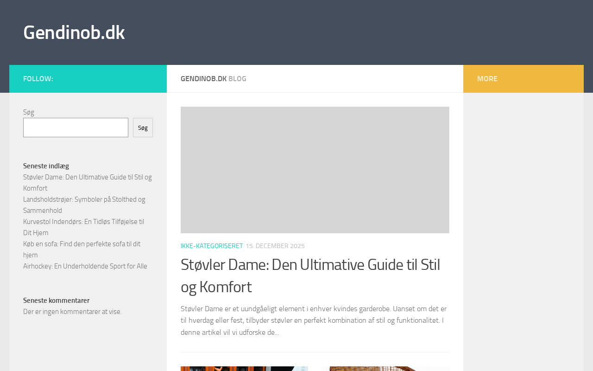This screenshot has width=593, height=371.
Task: Click the FOLLOW: sidebar header
Action: 38,79
